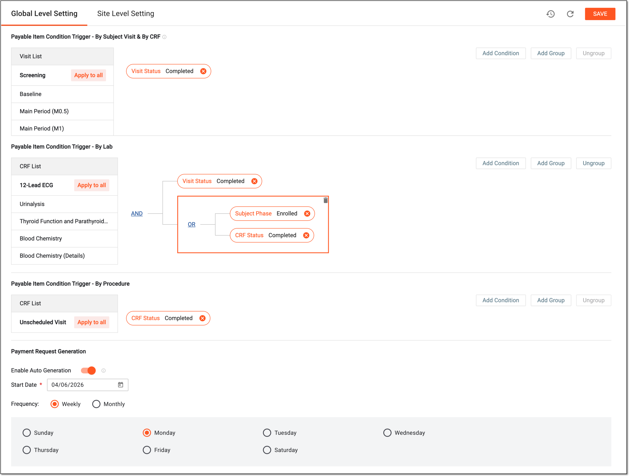The width and height of the screenshot is (629, 476).
Task: Click Ungroup in By Lab section
Action: 594,163
